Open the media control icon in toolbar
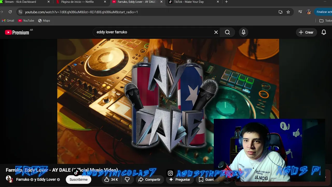The image size is (332, 187). tap(300, 12)
